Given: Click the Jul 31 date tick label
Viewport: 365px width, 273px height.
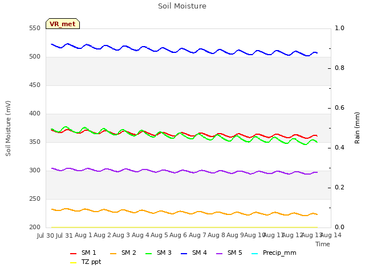Looking at the screenshot, I should [64, 235].
